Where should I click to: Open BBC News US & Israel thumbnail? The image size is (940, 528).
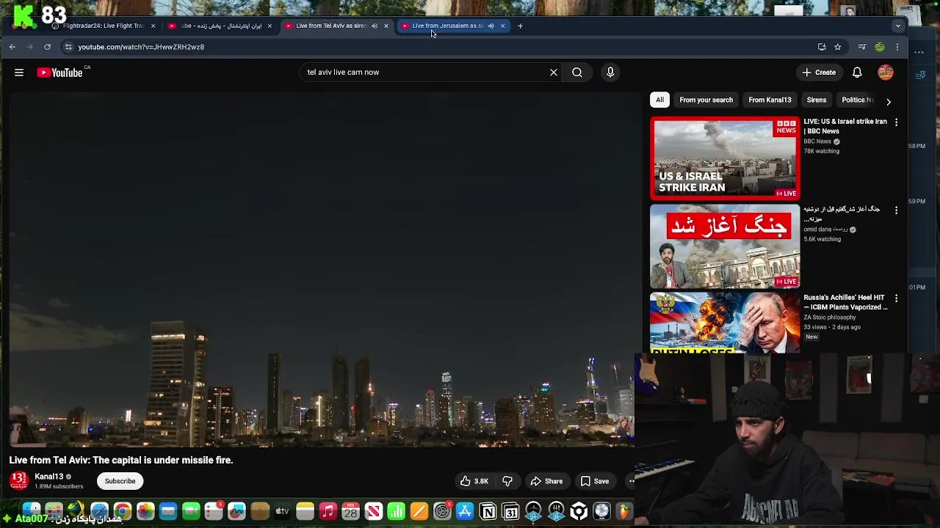pos(725,158)
